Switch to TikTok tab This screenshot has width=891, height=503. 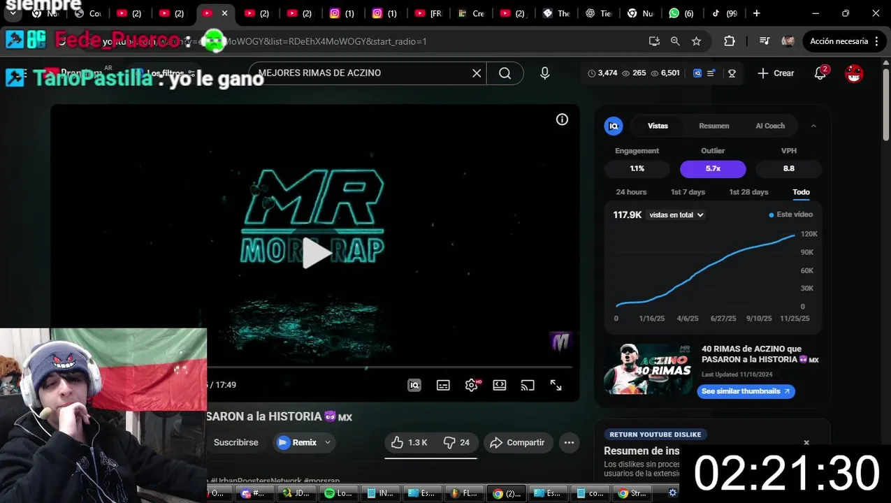pyautogui.click(x=724, y=13)
